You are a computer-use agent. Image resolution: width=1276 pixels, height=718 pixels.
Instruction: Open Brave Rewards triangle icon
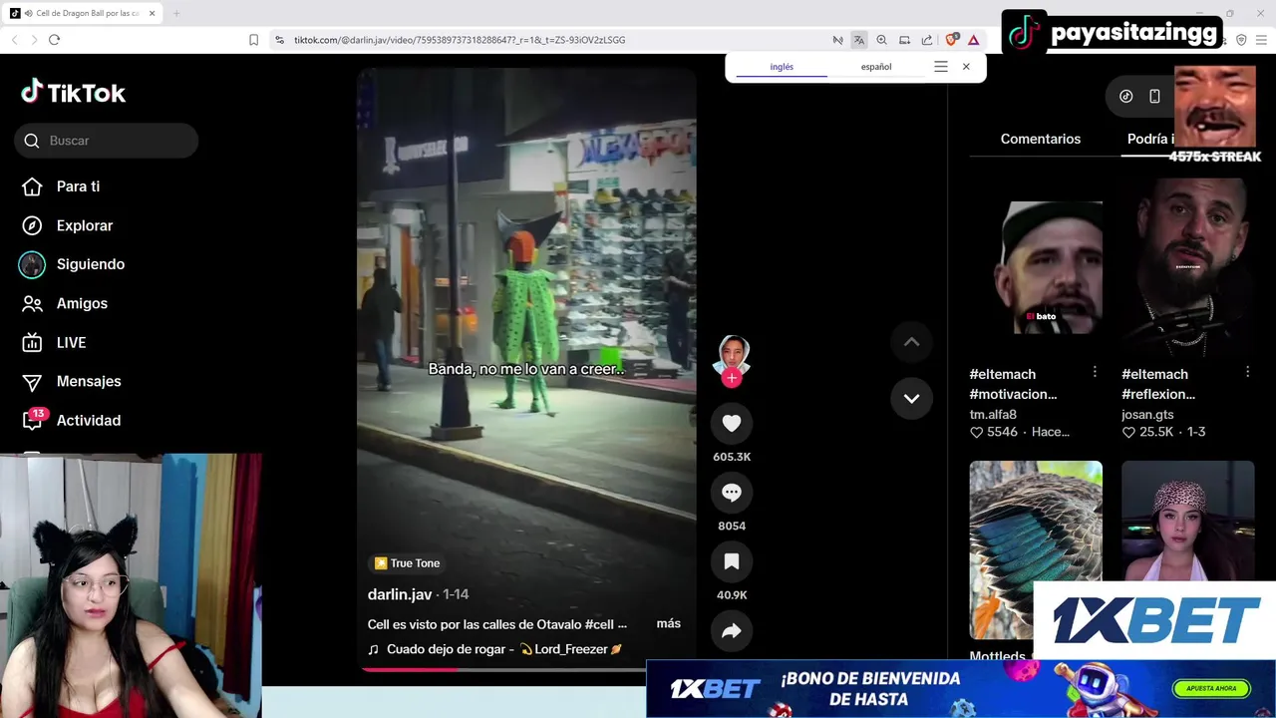coord(974,40)
